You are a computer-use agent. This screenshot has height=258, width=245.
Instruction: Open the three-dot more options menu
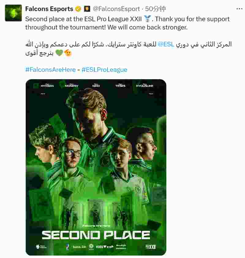(x=239, y=9)
